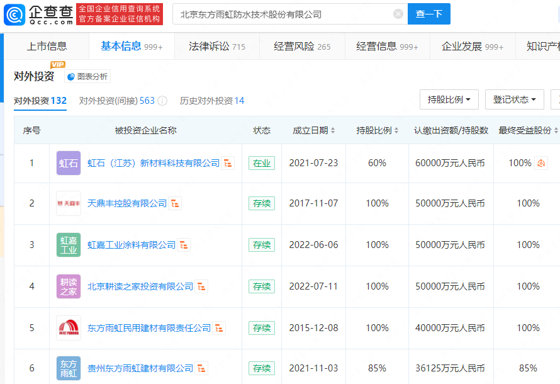Click the 虹嘉工业 green company logo
This screenshot has width=560, height=384.
(69, 245)
